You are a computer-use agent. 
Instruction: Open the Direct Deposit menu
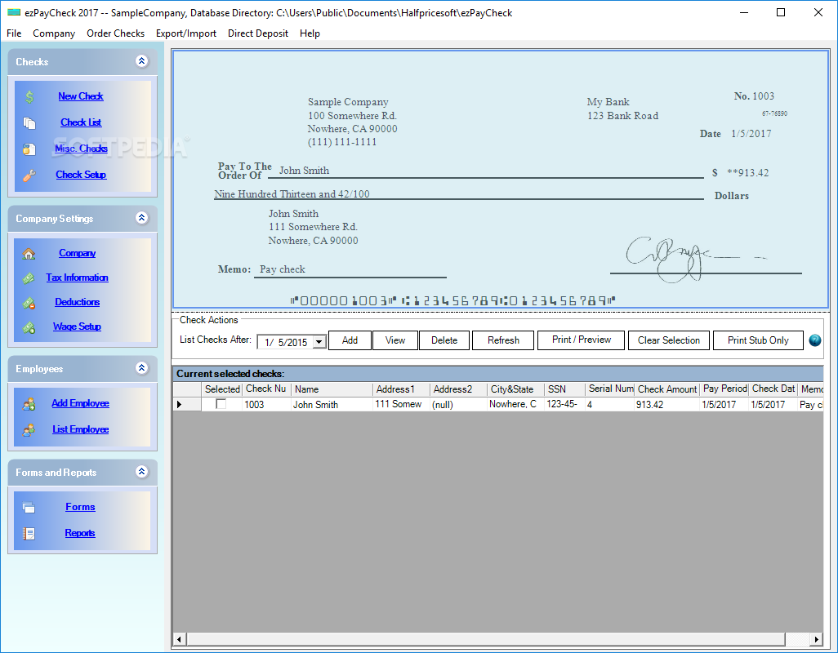pyautogui.click(x=258, y=33)
